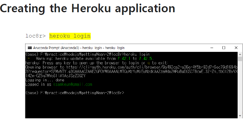Click the Anaconda Prompt window icon

[30, 48]
